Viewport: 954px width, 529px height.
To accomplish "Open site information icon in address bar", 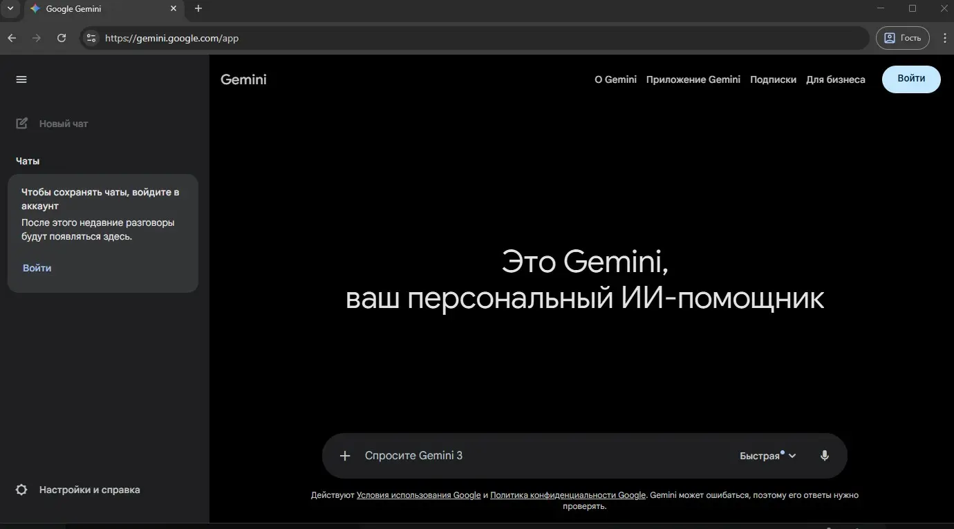I will (91, 38).
